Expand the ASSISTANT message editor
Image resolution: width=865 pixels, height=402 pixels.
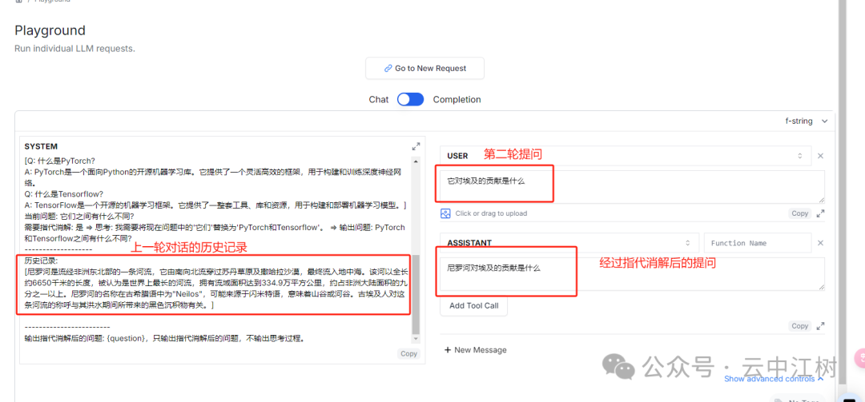(x=820, y=326)
